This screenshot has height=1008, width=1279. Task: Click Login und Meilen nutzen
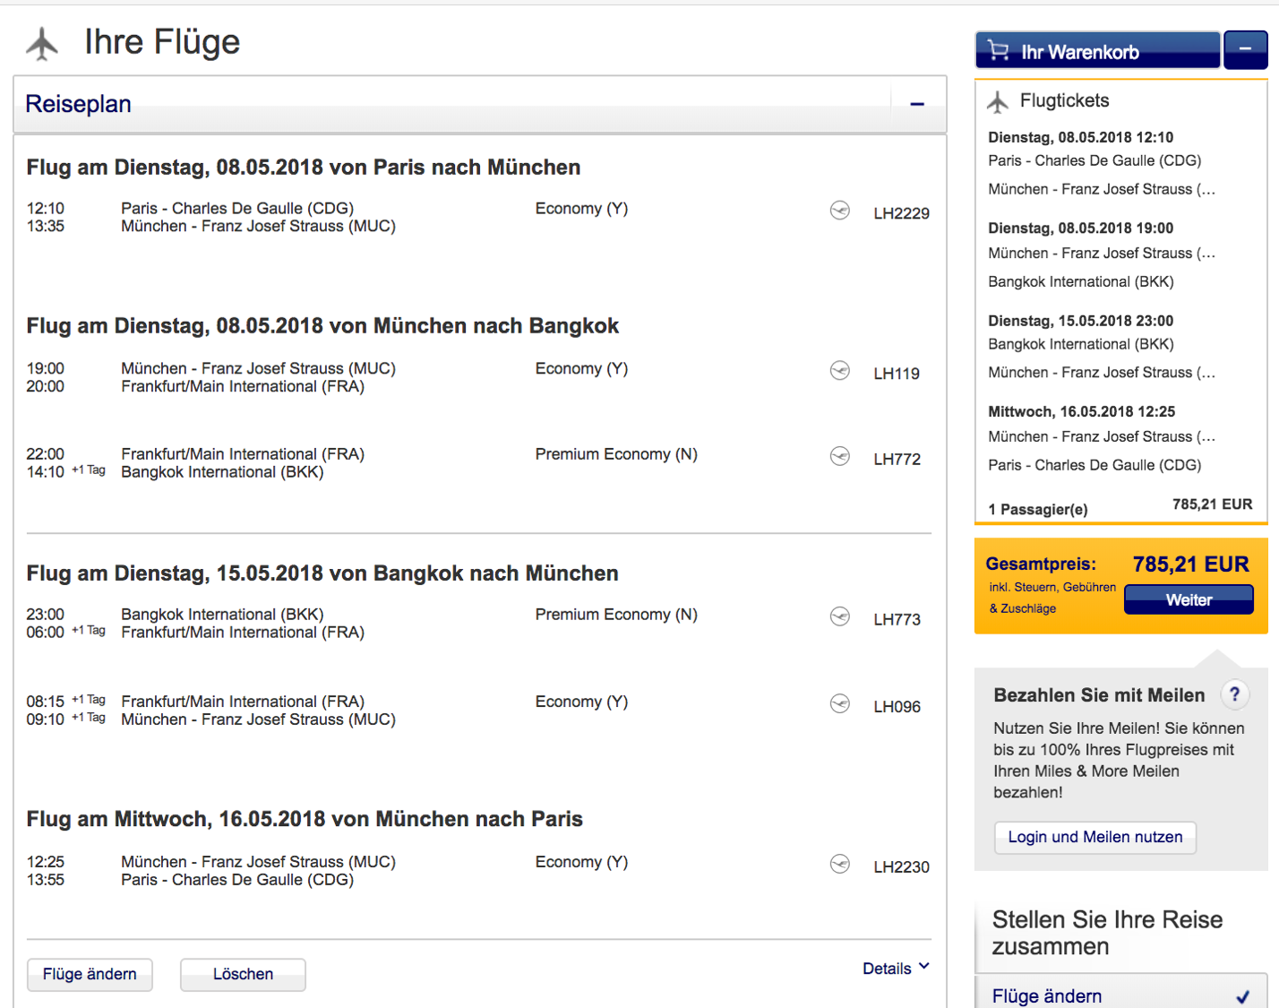tap(1095, 837)
